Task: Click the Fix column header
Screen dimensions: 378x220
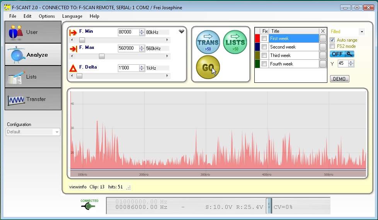Action: (x=265, y=31)
